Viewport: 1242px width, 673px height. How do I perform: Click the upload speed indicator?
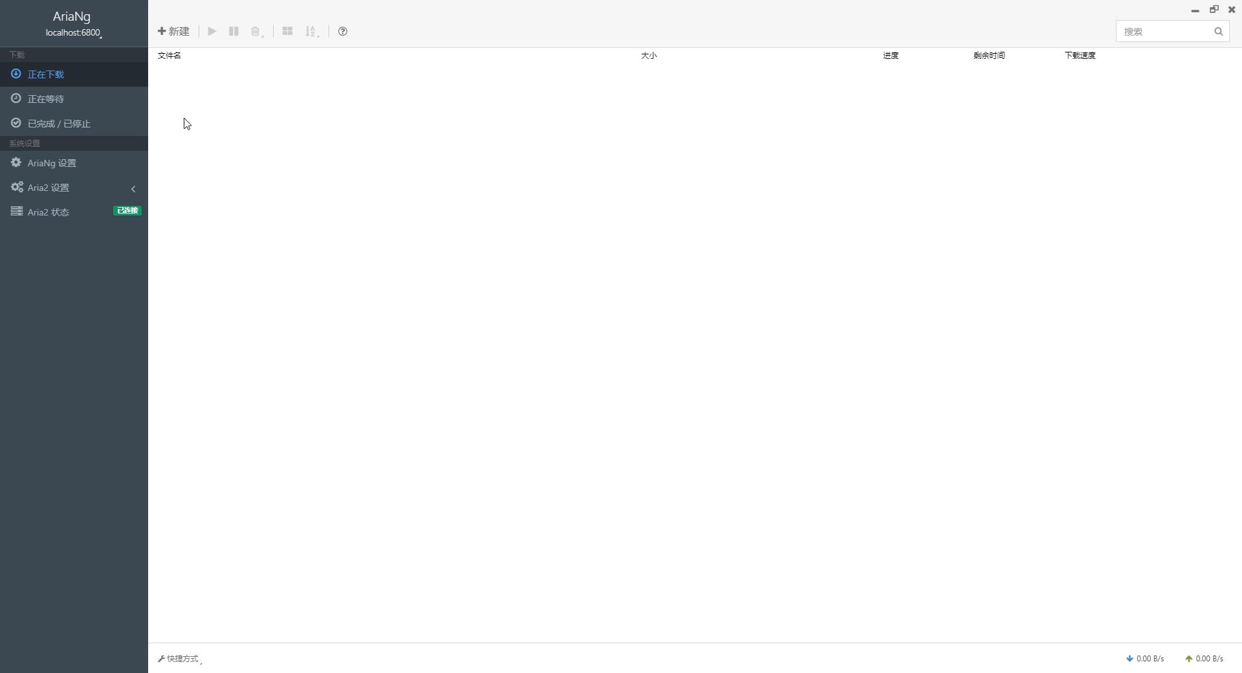tap(1204, 659)
